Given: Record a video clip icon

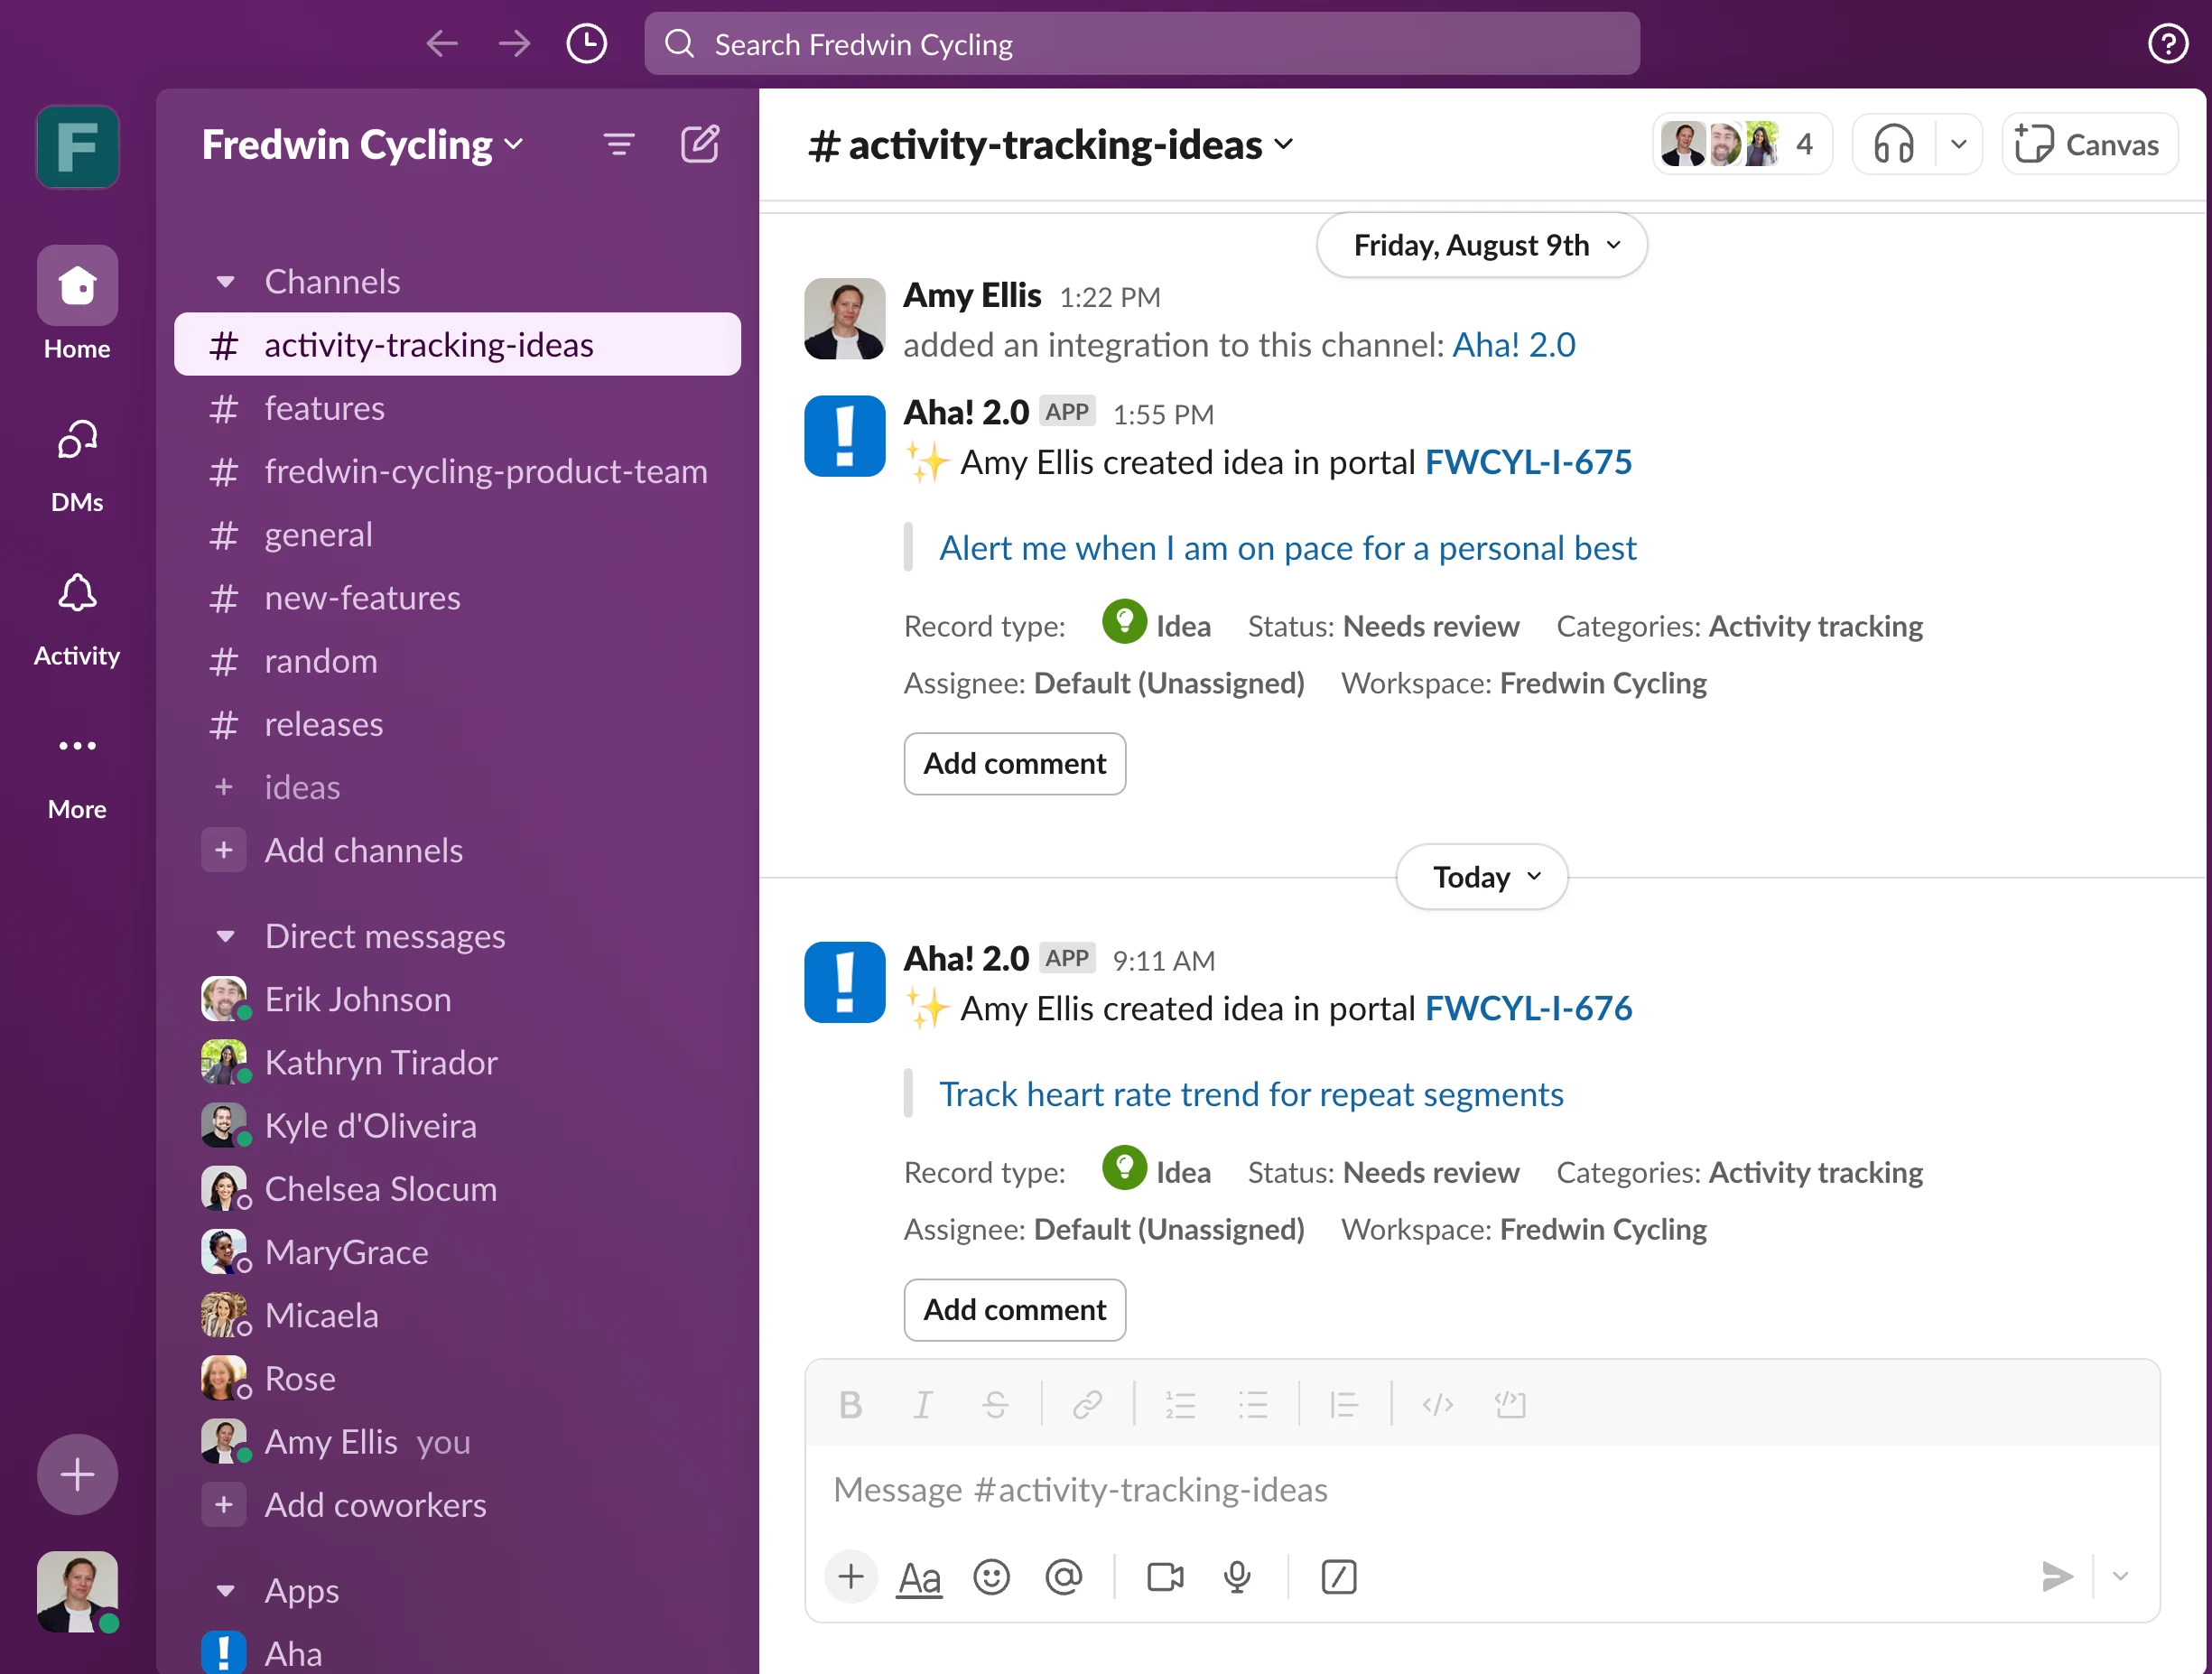Looking at the screenshot, I should pyautogui.click(x=1165, y=1577).
